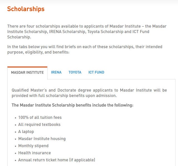Viewport: 178px width, 166px height.
Task: Switch to the IRENA tab
Action: tap(56, 72)
